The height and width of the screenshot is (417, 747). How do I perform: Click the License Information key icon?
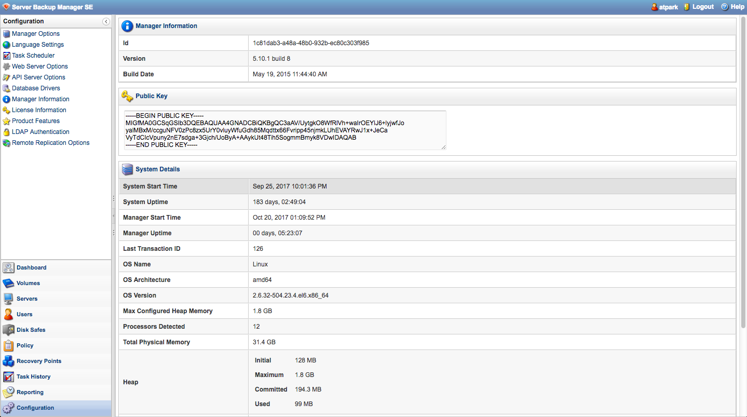click(6, 110)
